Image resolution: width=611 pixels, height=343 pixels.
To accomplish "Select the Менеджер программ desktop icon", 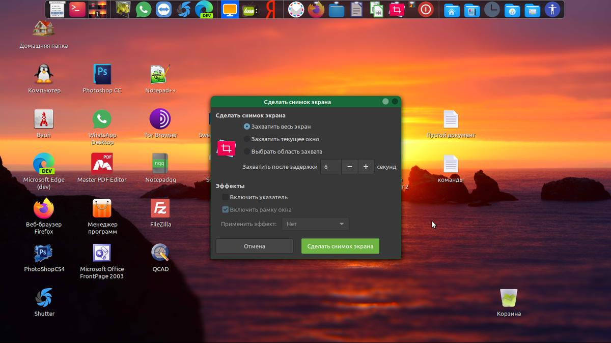I will point(102,216).
